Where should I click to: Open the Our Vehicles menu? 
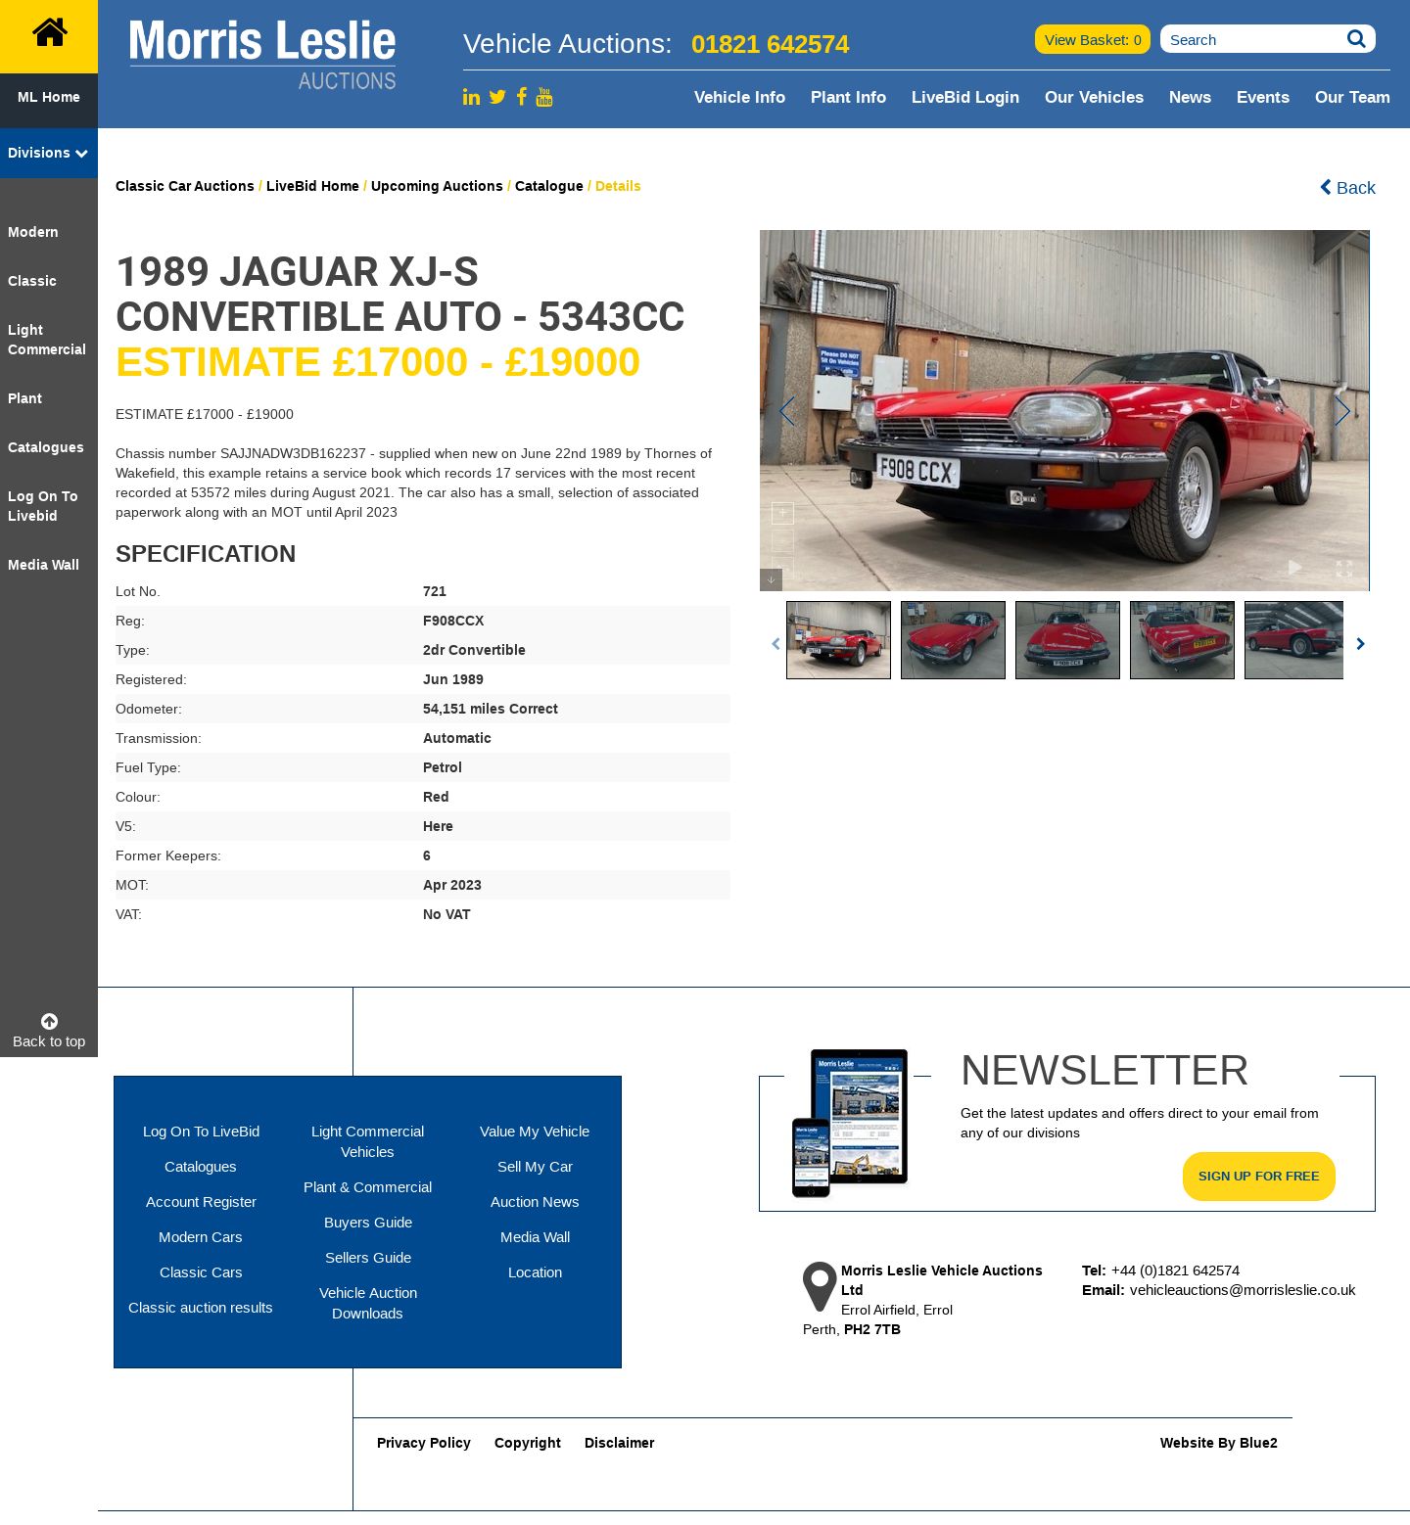[x=1094, y=97]
